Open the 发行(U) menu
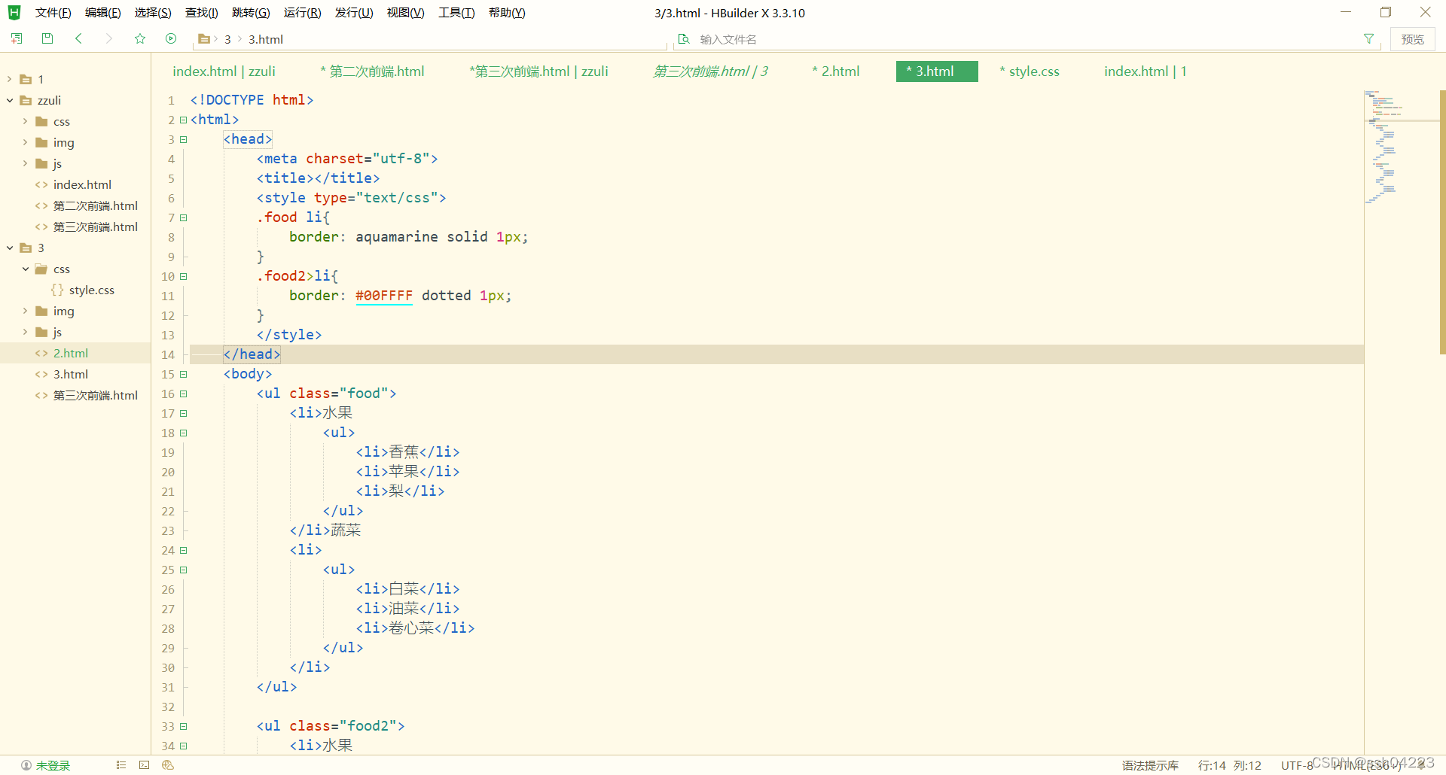Screen dimensions: 1446x775 pyautogui.click(x=354, y=13)
